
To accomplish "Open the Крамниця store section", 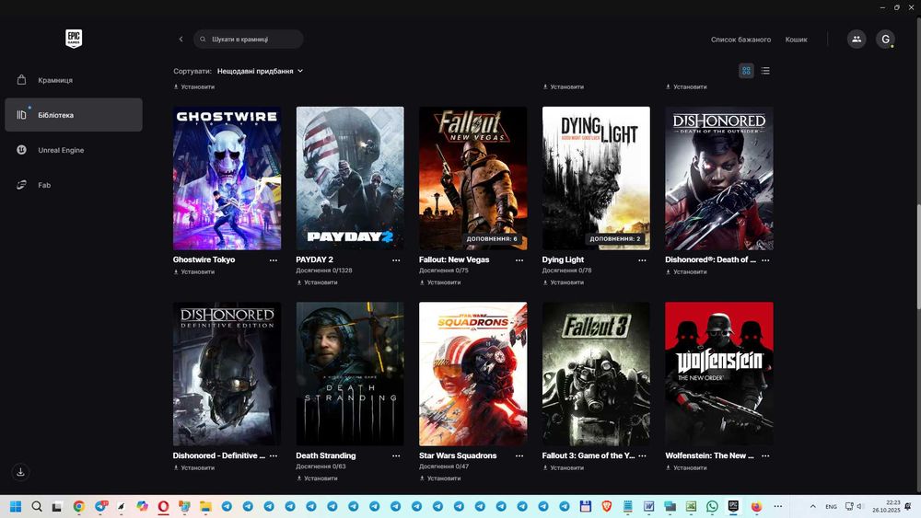I will tap(74, 80).
